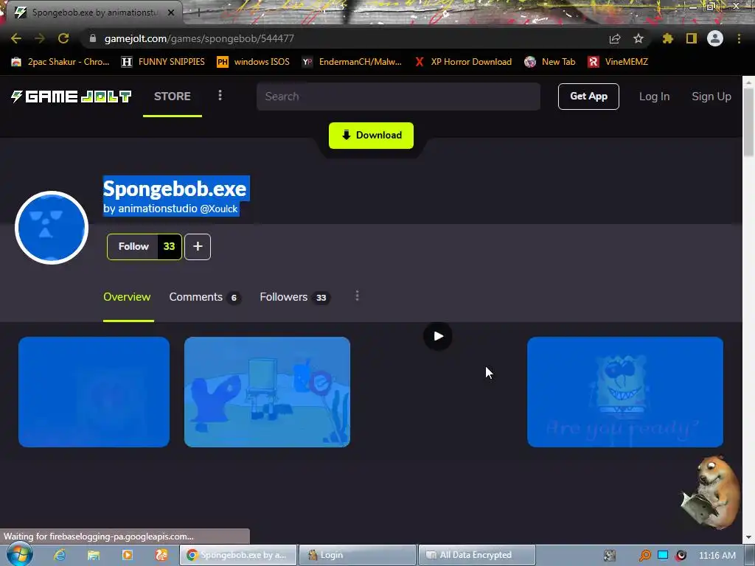Open the VineMEMZ bookmark

pyautogui.click(x=618, y=62)
